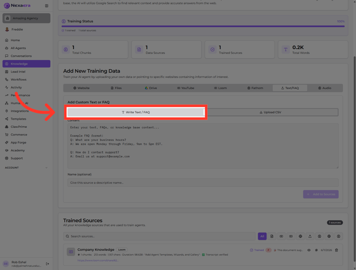The height and width of the screenshot is (270, 356).
Task: Click the Add to Sources button
Action: click(321, 194)
